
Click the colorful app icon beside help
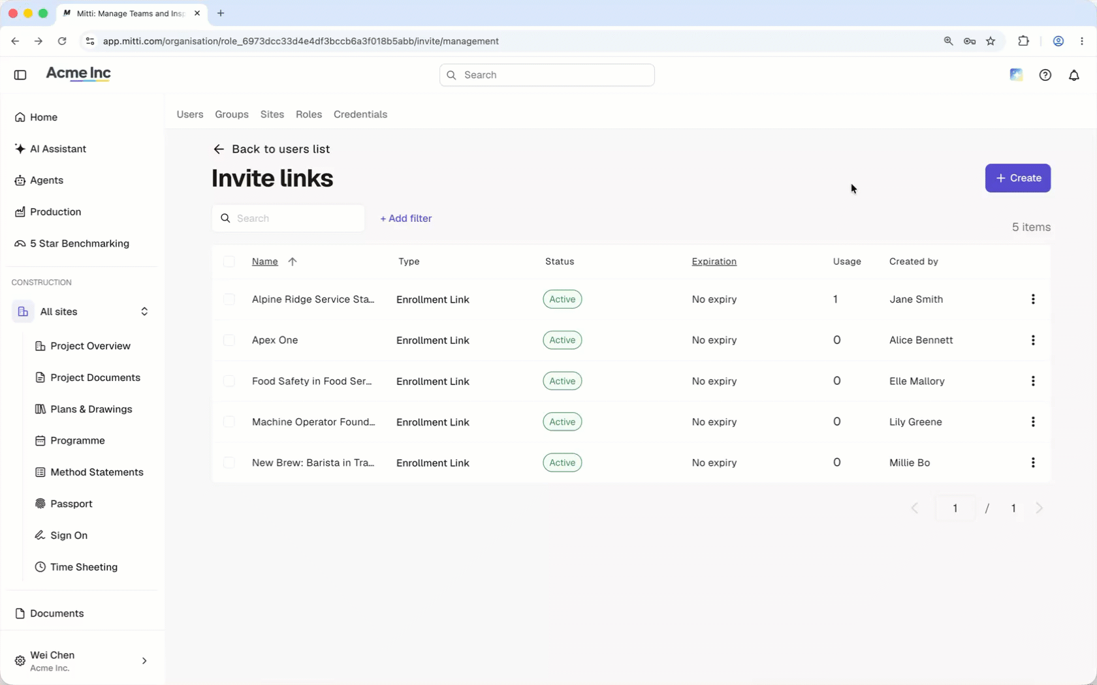click(x=1016, y=75)
